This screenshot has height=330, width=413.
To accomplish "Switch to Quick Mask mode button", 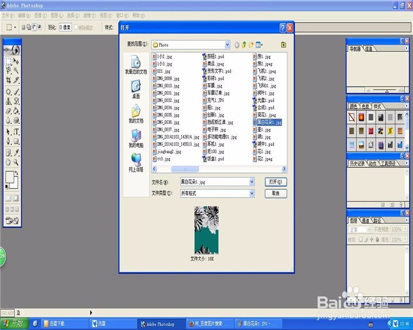I will [16, 198].
